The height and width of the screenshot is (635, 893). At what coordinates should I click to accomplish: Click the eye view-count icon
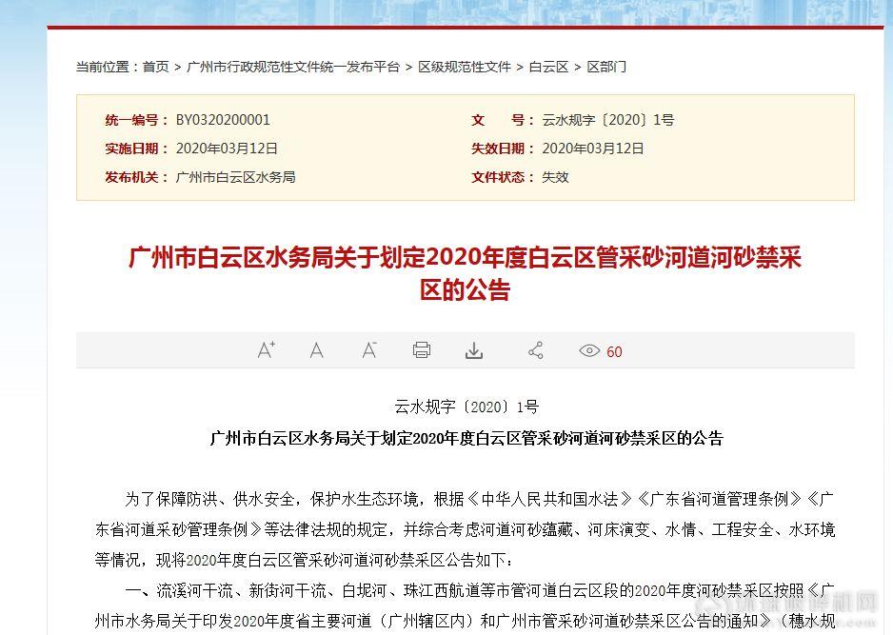tap(589, 351)
